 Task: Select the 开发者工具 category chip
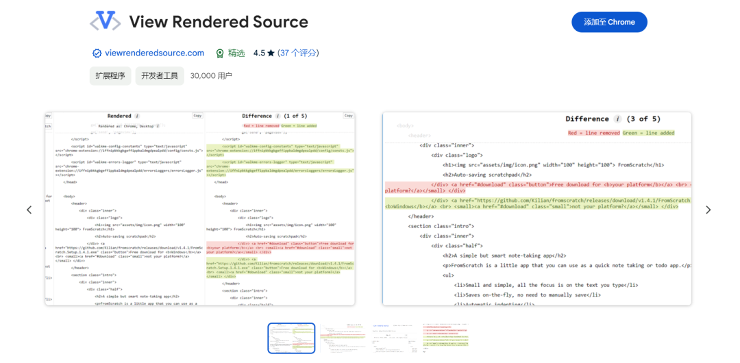pos(160,76)
